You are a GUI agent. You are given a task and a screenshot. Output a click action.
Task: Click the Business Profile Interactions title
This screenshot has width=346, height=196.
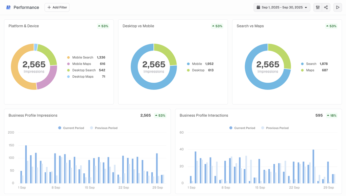[x=204, y=115]
